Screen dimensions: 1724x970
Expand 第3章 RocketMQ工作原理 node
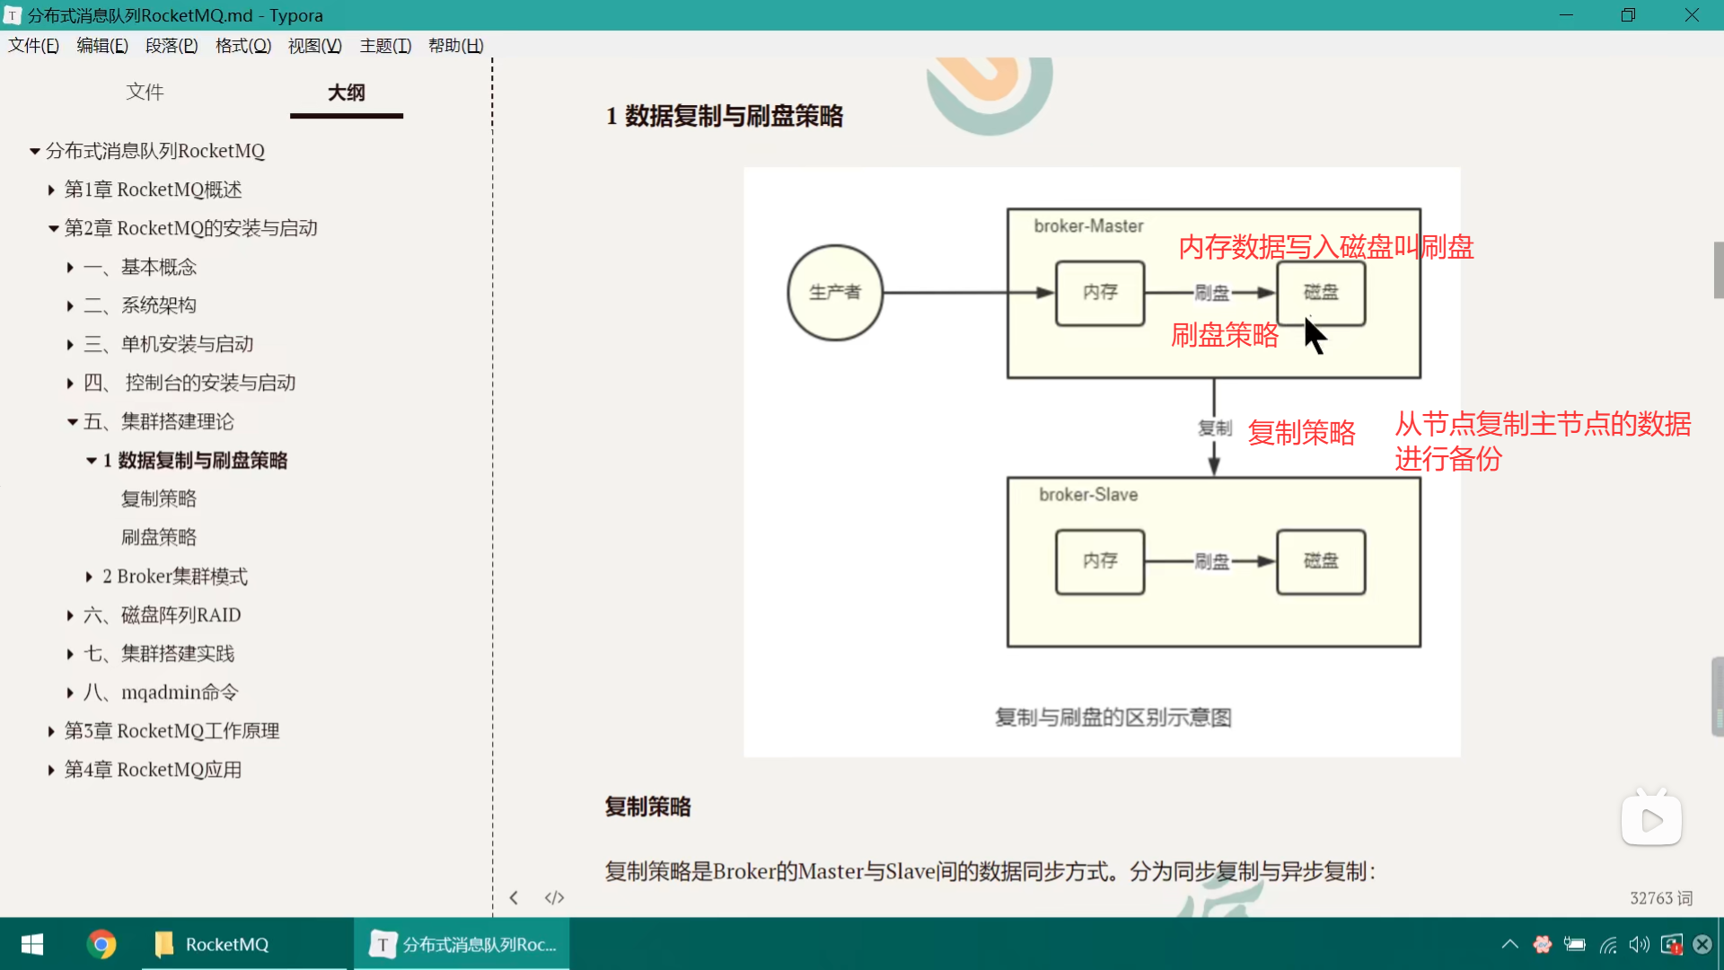(51, 731)
